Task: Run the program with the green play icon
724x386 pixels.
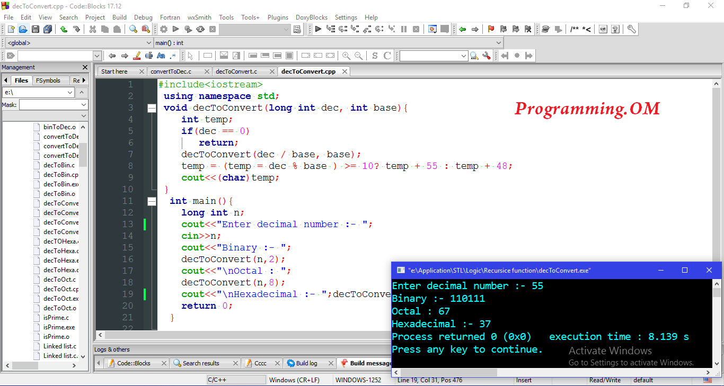Action: point(175,29)
